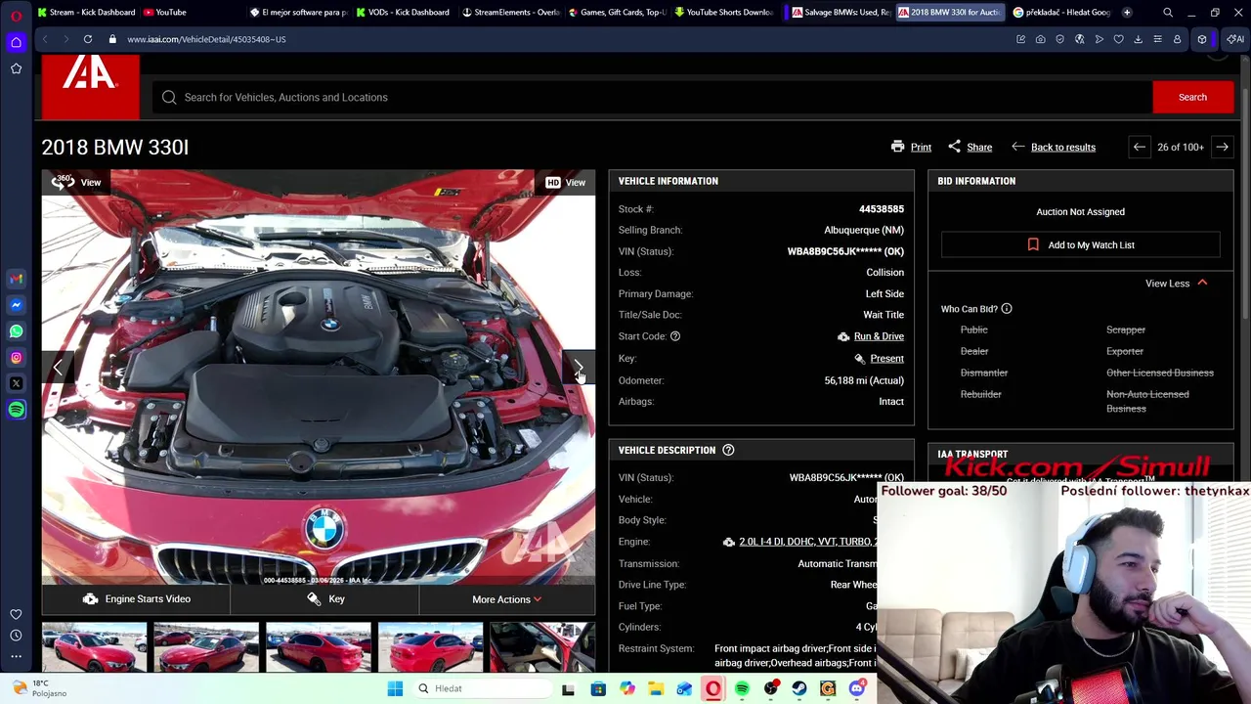Open the Windows Start menu
This screenshot has width=1251, height=704.
tap(395, 688)
